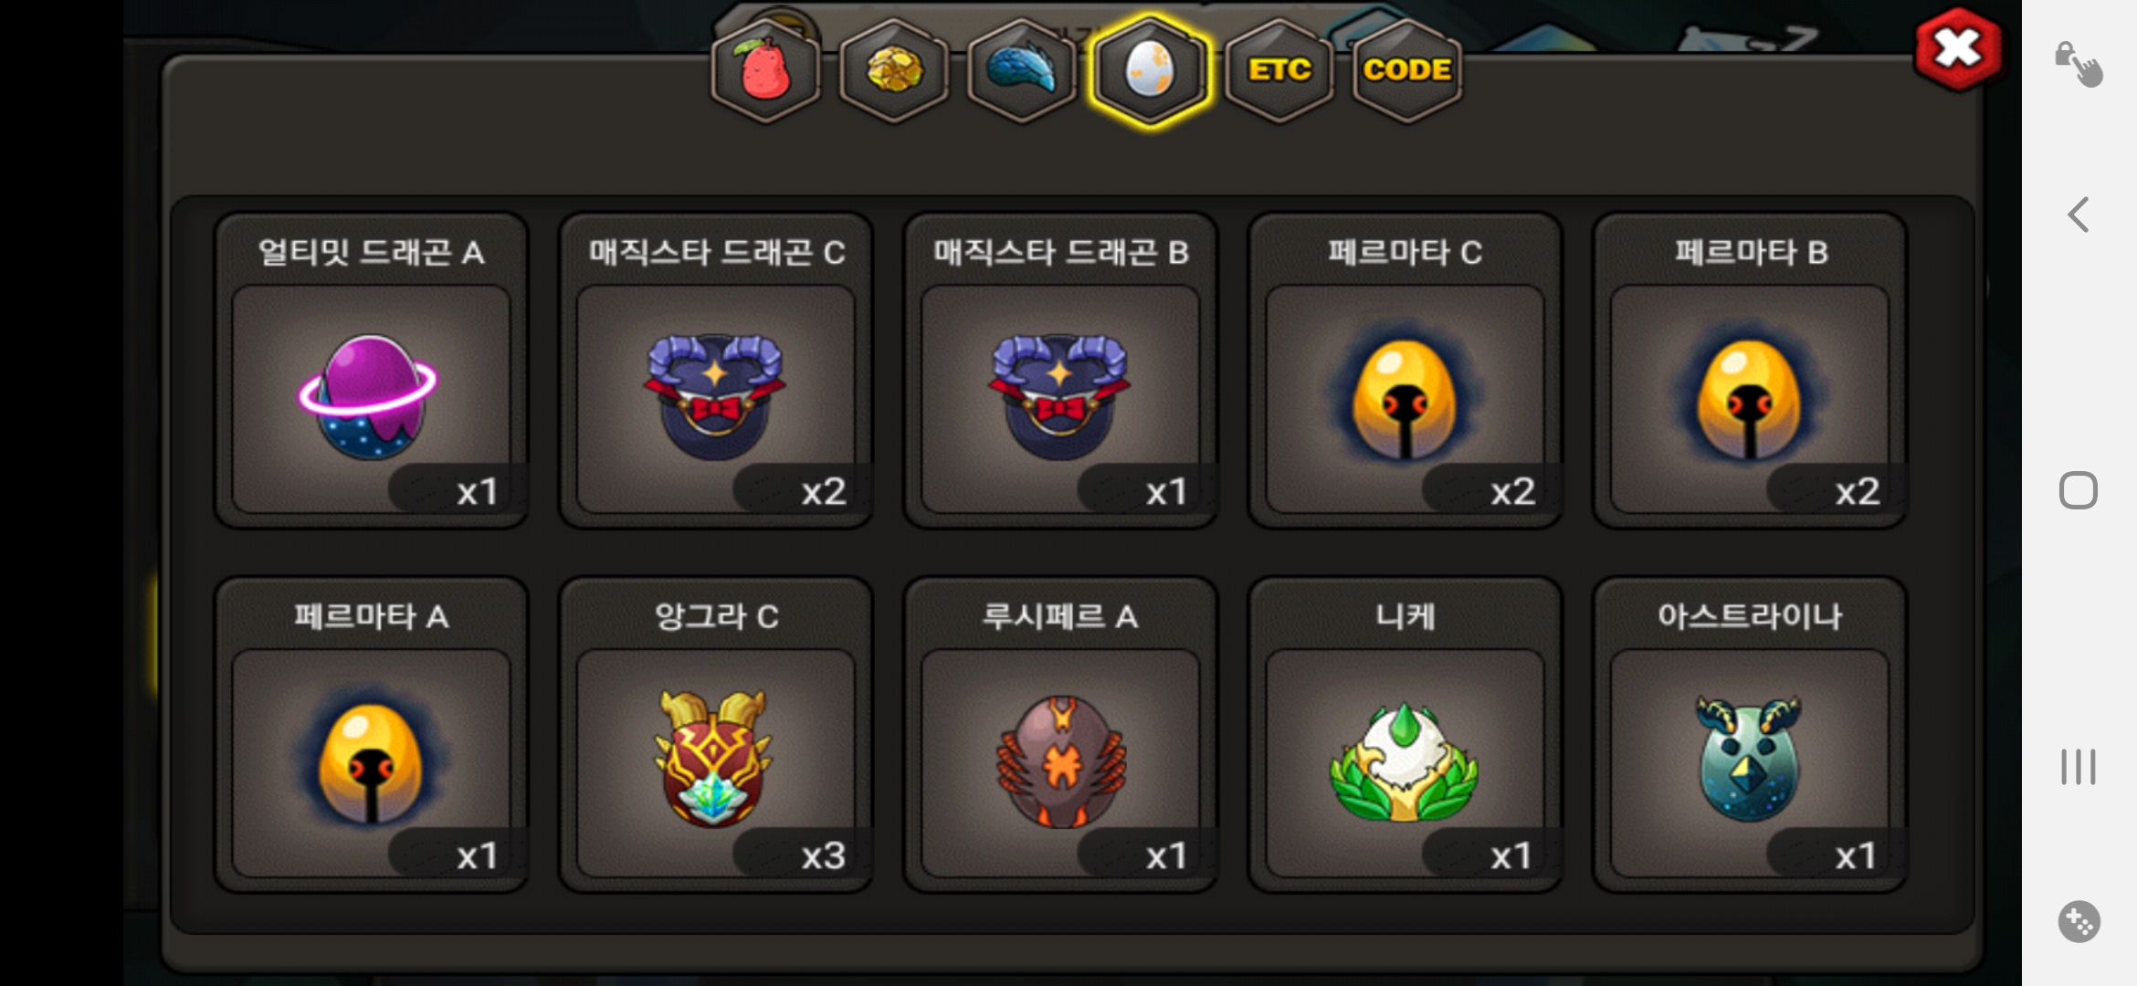The width and height of the screenshot is (2137, 986).
Task: Switch to the gold nugget tab
Action: tap(893, 70)
